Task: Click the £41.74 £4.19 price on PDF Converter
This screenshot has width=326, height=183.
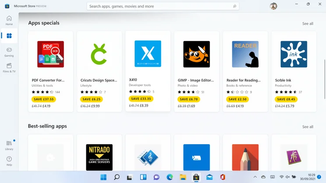Action: point(41,106)
